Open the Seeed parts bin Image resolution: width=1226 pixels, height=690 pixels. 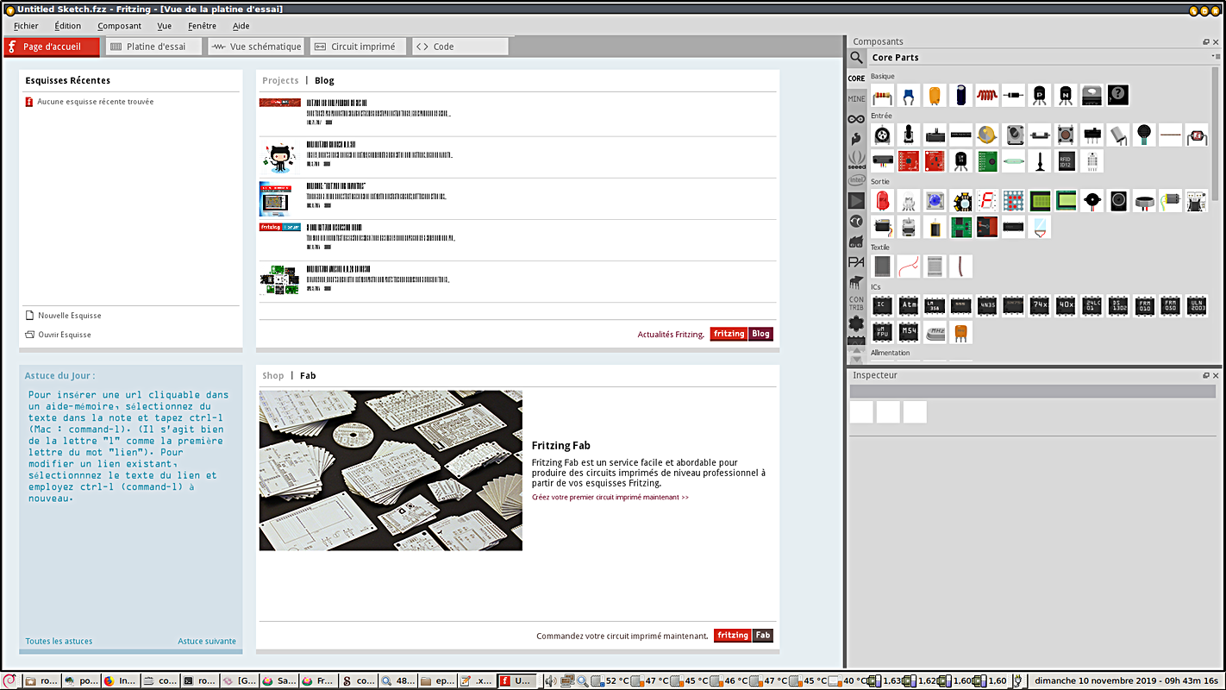[x=856, y=160]
